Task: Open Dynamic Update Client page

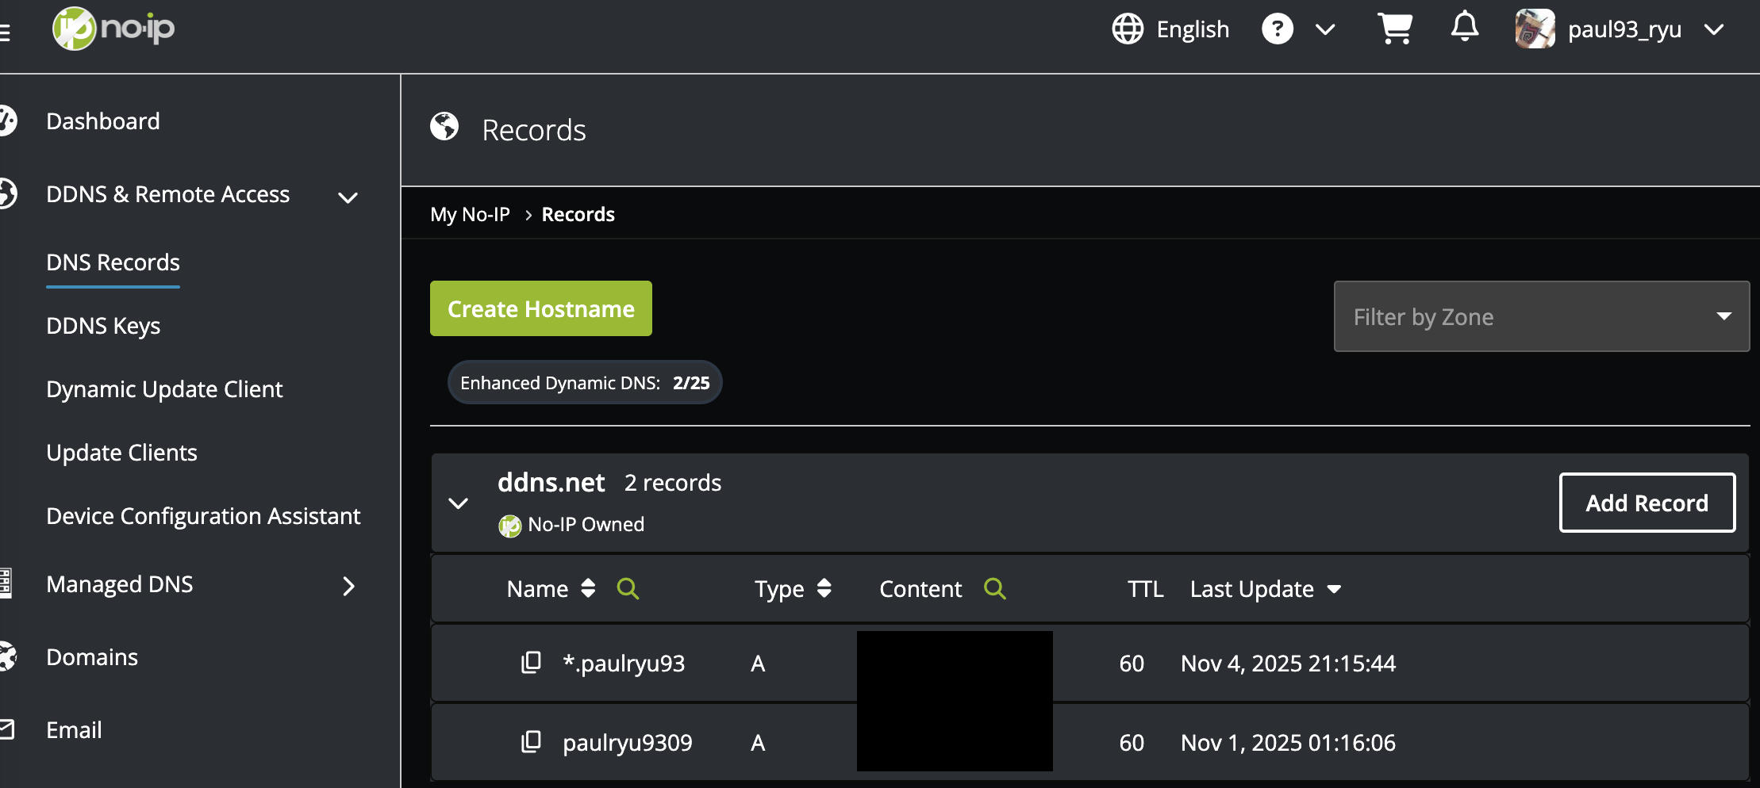Action: (x=164, y=389)
